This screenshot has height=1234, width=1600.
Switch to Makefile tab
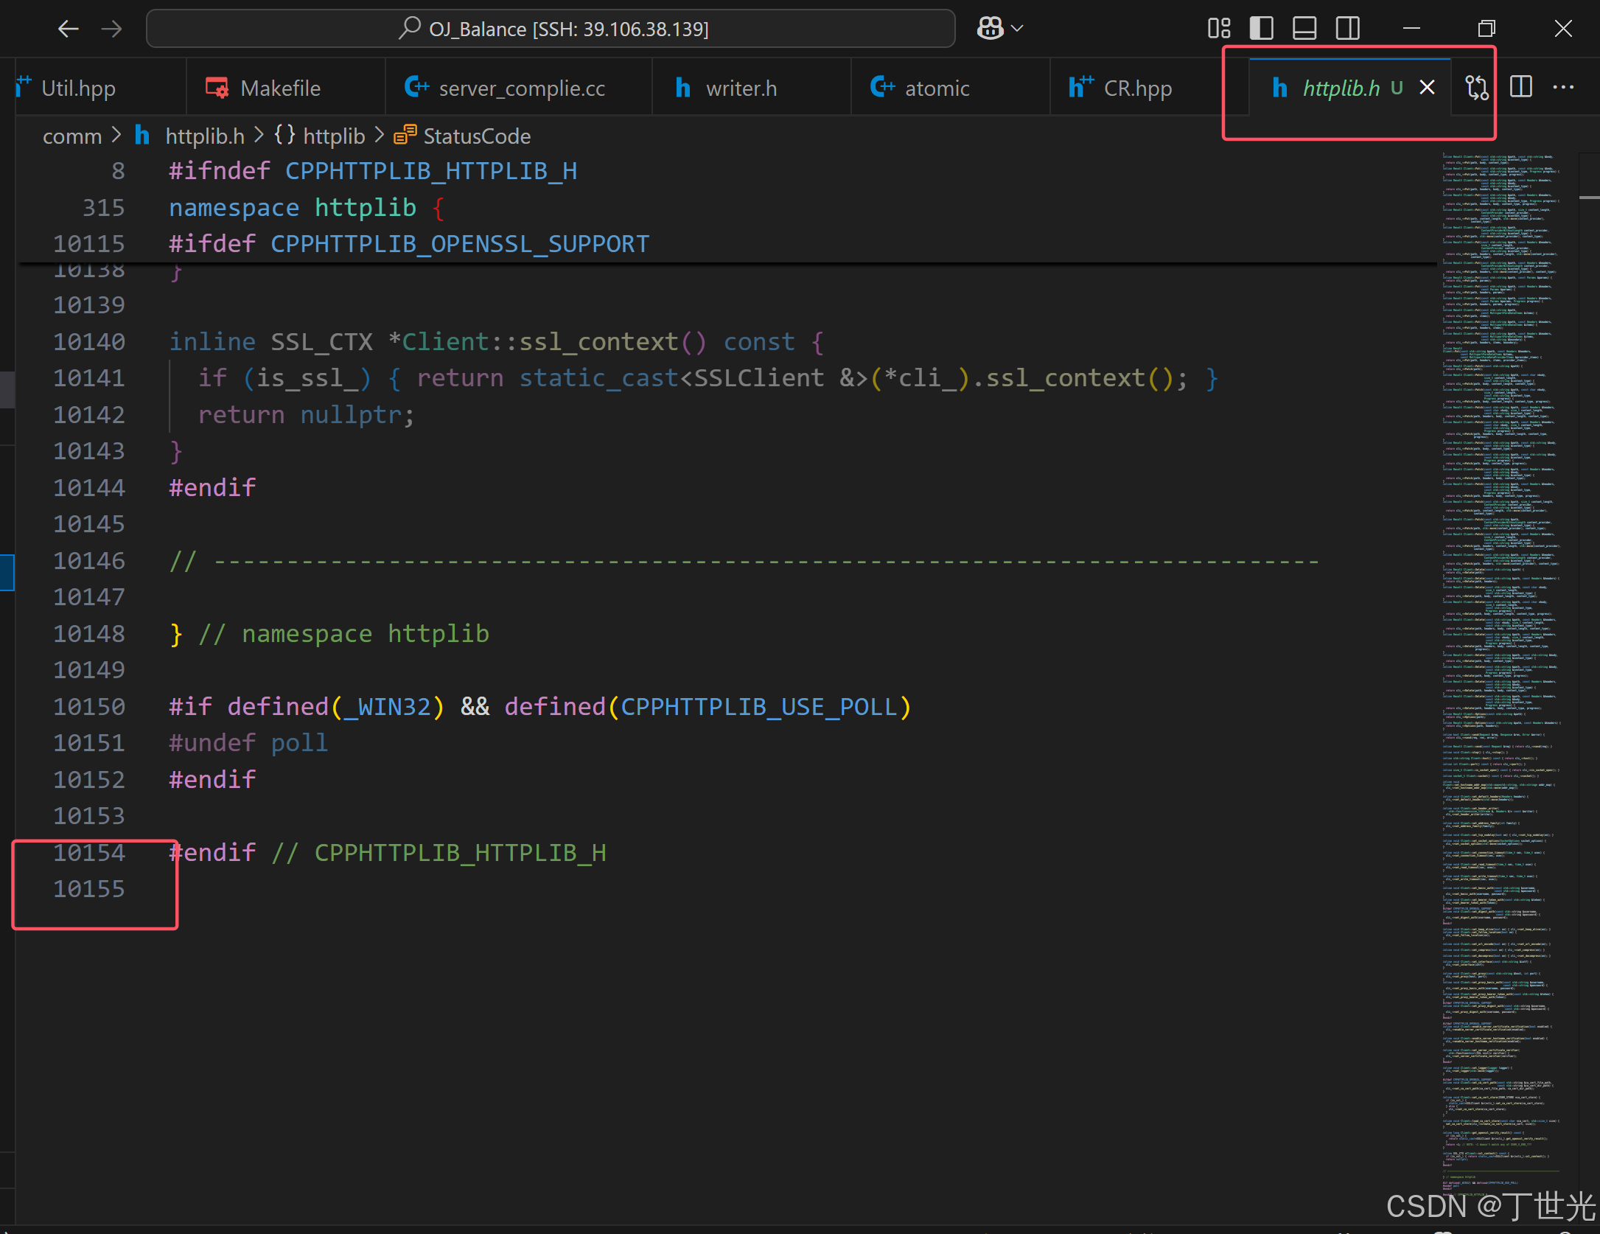(x=280, y=88)
